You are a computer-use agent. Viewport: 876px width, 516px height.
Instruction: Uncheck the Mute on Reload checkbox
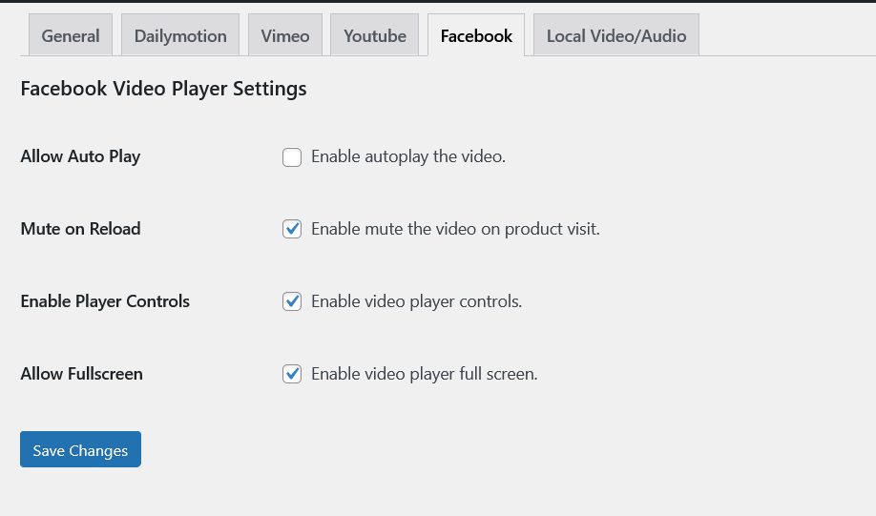292,230
